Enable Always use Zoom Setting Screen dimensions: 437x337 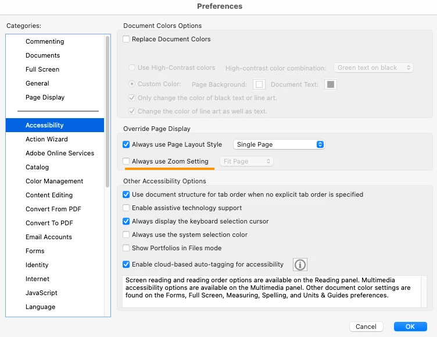click(x=126, y=161)
